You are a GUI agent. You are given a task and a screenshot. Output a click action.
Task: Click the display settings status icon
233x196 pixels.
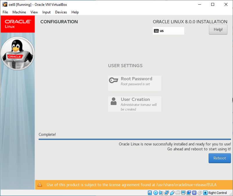click(183, 193)
